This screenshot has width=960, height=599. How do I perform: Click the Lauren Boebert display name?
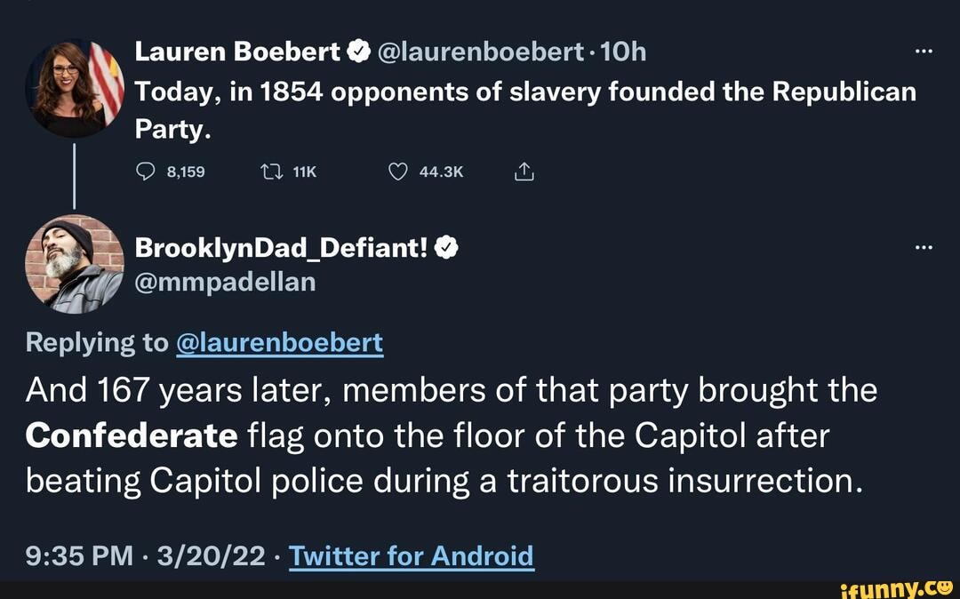pos(237,53)
